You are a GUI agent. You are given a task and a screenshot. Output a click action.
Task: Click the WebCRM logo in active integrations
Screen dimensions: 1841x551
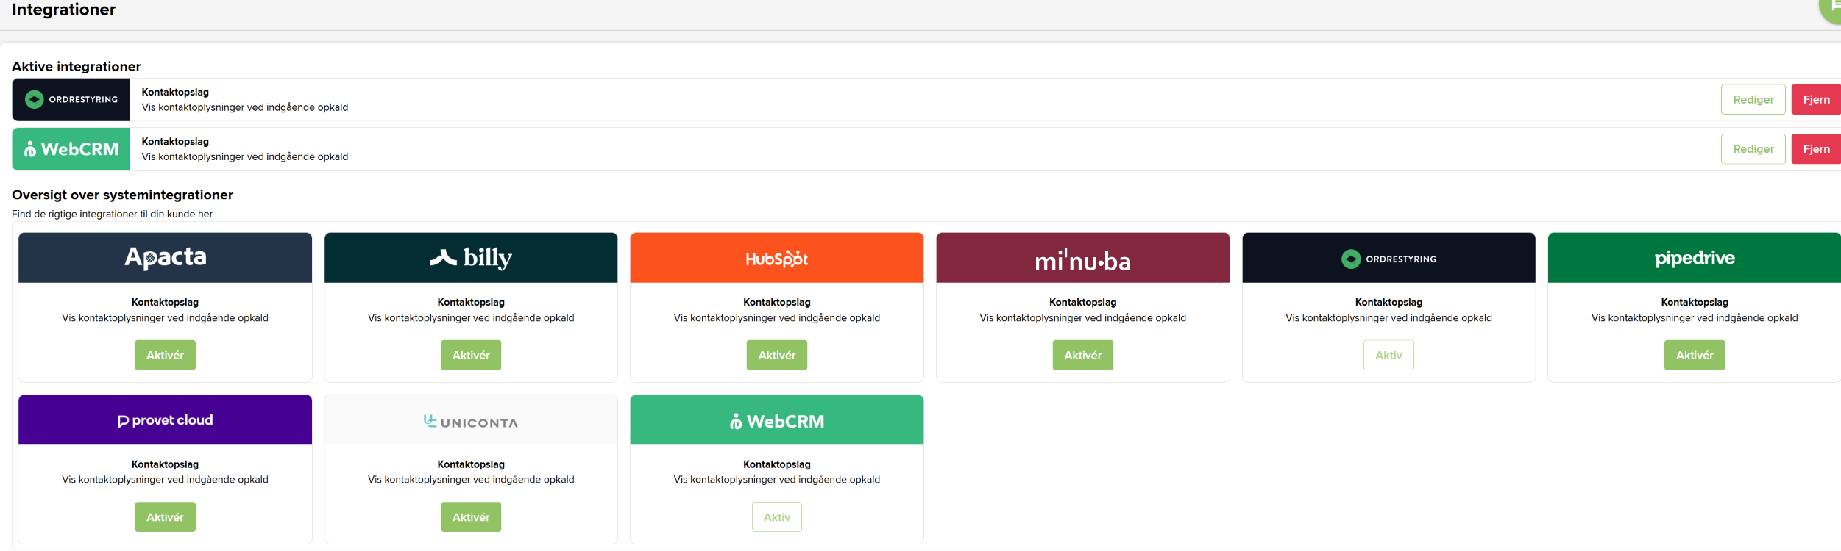point(71,149)
